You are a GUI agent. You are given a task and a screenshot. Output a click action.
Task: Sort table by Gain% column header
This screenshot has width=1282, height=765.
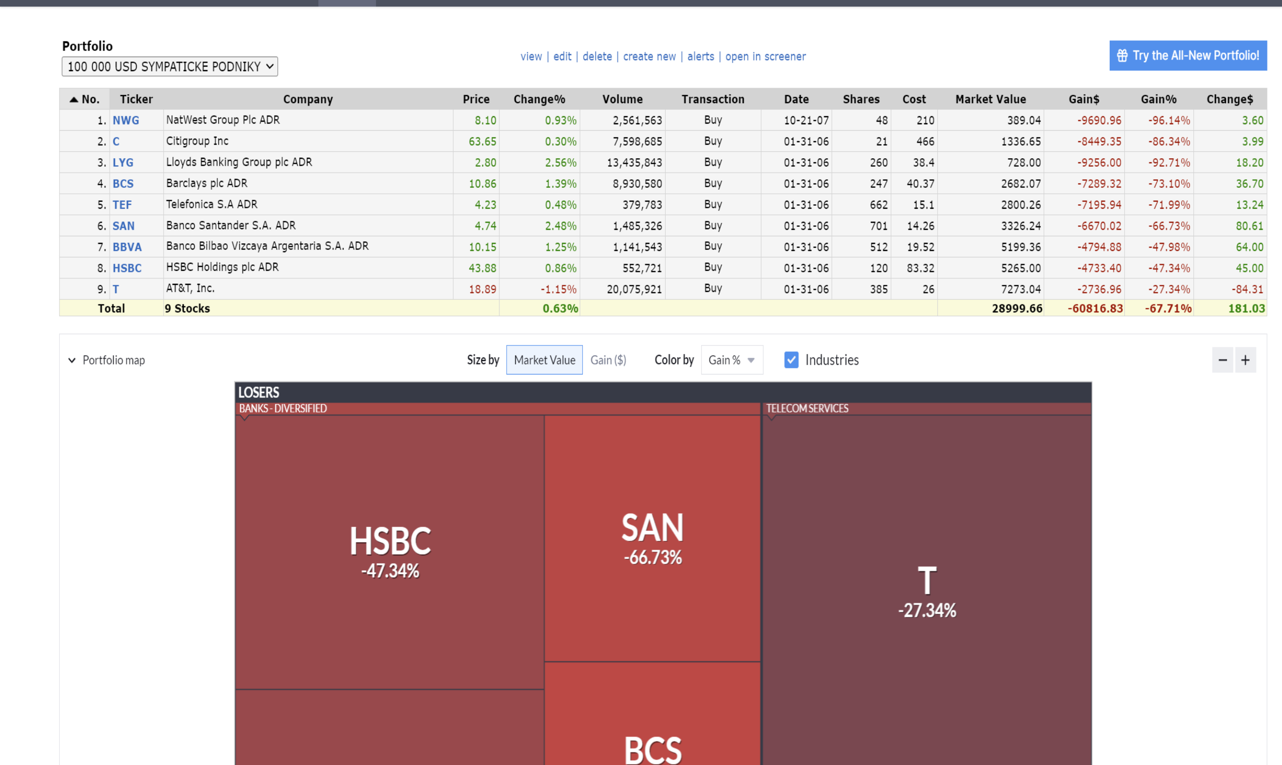coord(1158,100)
